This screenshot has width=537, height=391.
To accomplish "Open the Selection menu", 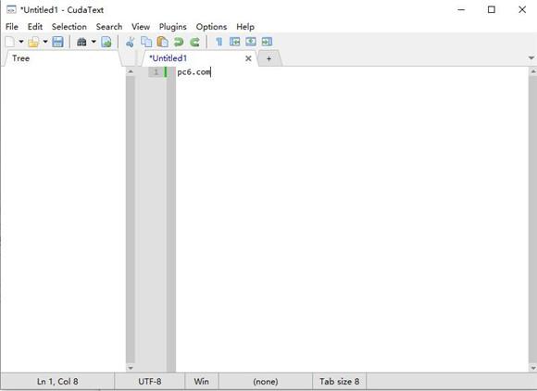I will coord(69,27).
